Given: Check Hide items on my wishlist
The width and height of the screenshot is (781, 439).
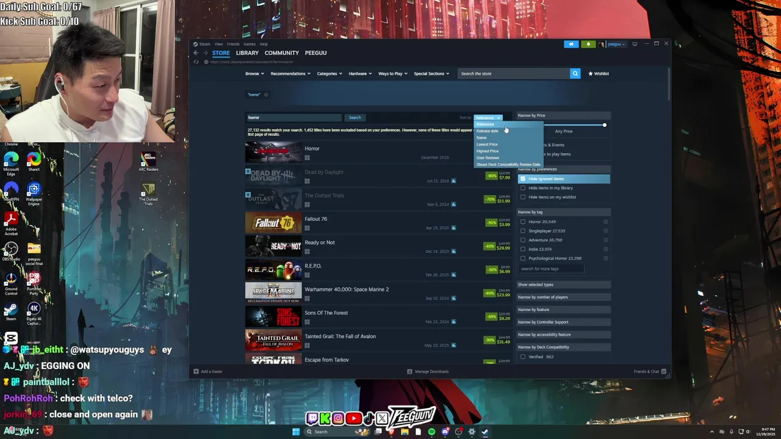Looking at the screenshot, I should (x=523, y=197).
